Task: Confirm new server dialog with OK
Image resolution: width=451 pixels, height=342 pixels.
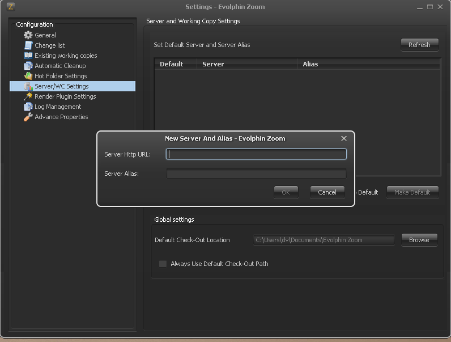Action: (x=286, y=192)
